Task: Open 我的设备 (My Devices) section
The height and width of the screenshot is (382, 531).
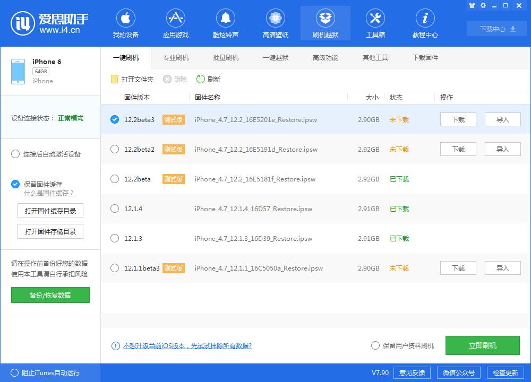Action: (126, 23)
